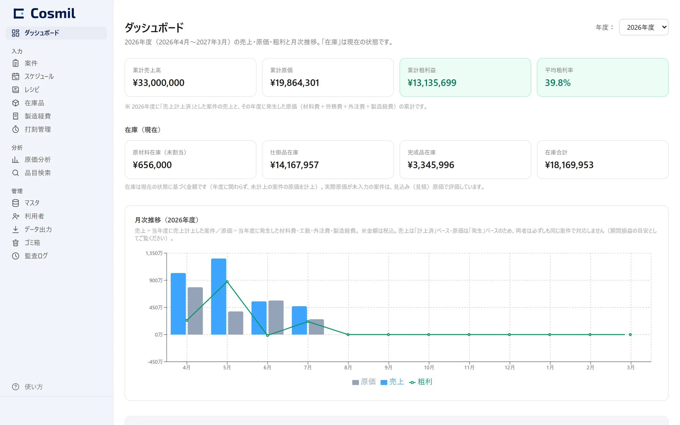Open データ出力 export page
This screenshot has height=425, width=680.
[x=56, y=230]
